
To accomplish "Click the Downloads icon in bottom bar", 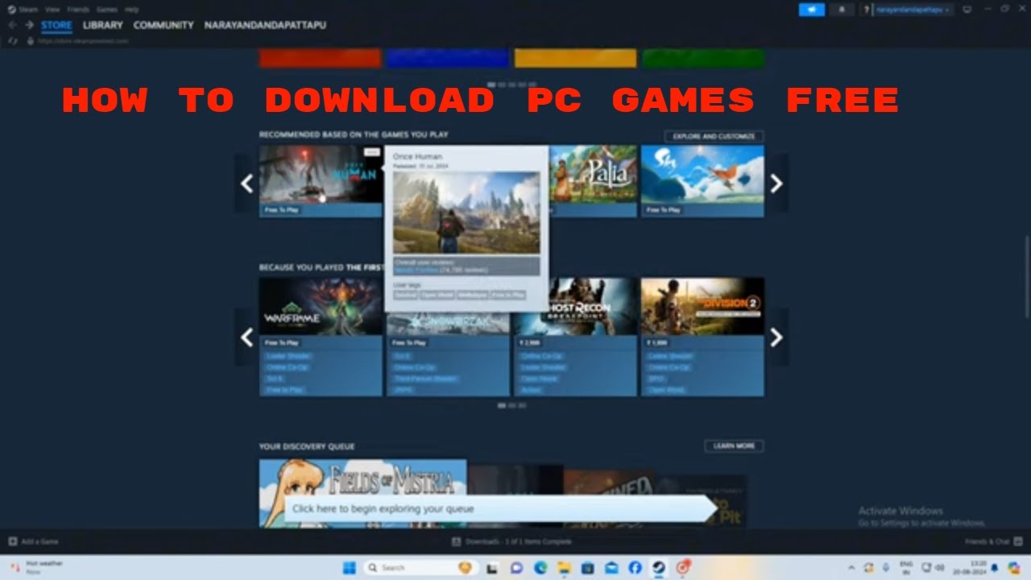I will pyautogui.click(x=456, y=541).
